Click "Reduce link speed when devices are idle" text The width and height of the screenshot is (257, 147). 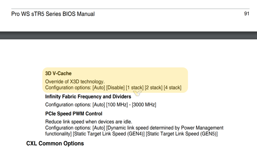(89, 122)
